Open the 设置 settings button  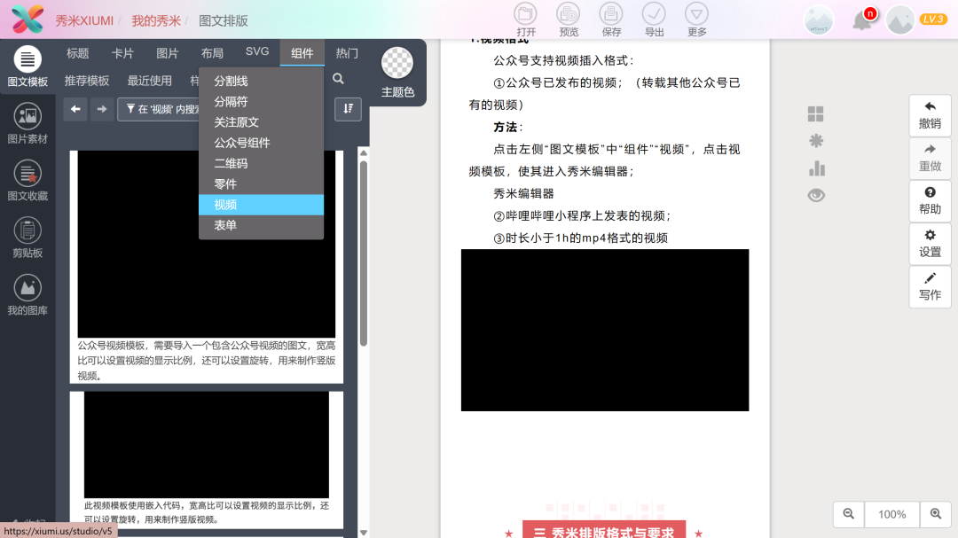pyautogui.click(x=930, y=244)
